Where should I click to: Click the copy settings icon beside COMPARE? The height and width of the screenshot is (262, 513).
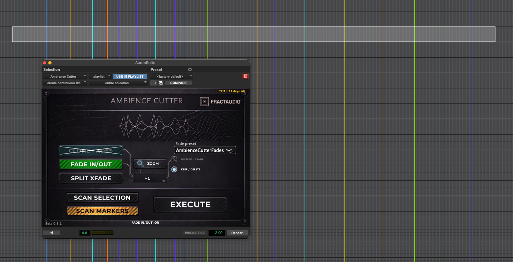(x=161, y=83)
